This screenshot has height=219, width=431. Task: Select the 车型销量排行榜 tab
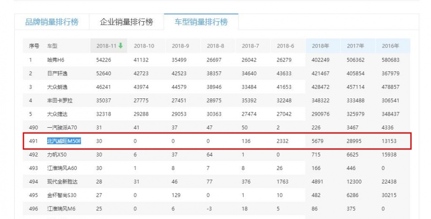tap(201, 22)
